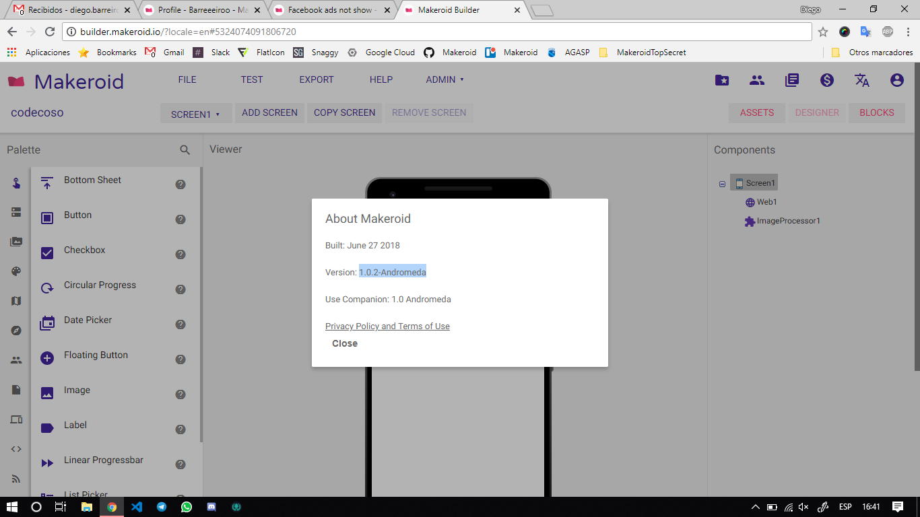Open help icon for Label component

coord(180,429)
